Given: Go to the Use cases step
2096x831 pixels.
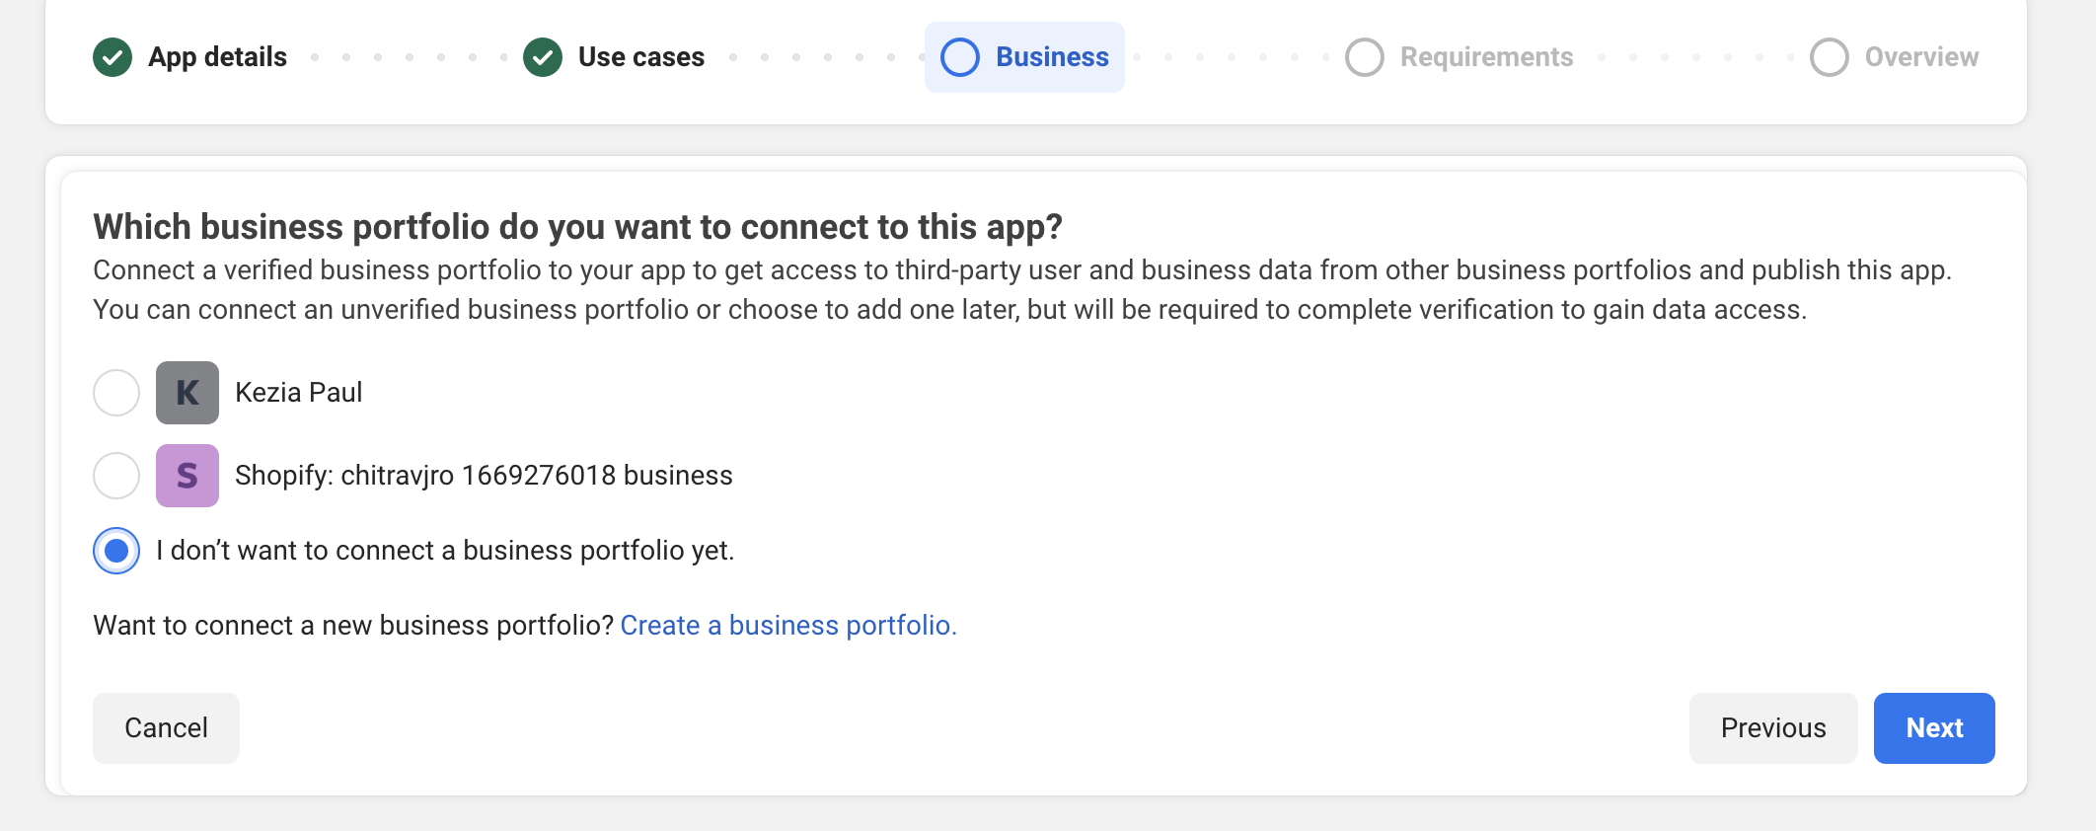Looking at the screenshot, I should click(641, 57).
